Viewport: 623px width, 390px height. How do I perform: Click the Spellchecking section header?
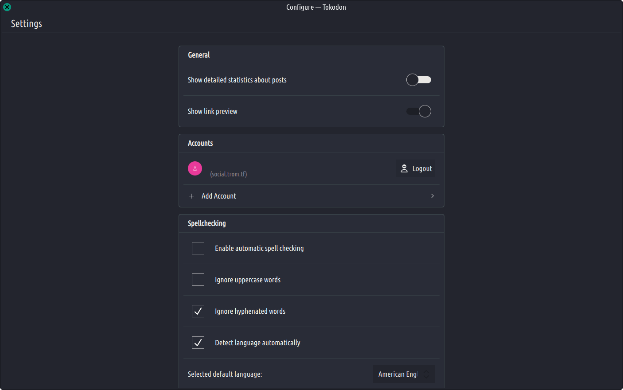click(207, 223)
